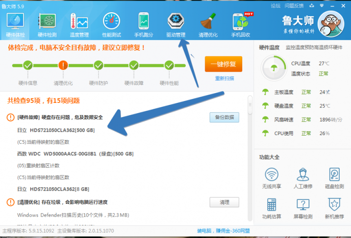Open 无线共享 wireless sharing tool
The height and width of the screenshot is (238, 351).
tap(272, 178)
